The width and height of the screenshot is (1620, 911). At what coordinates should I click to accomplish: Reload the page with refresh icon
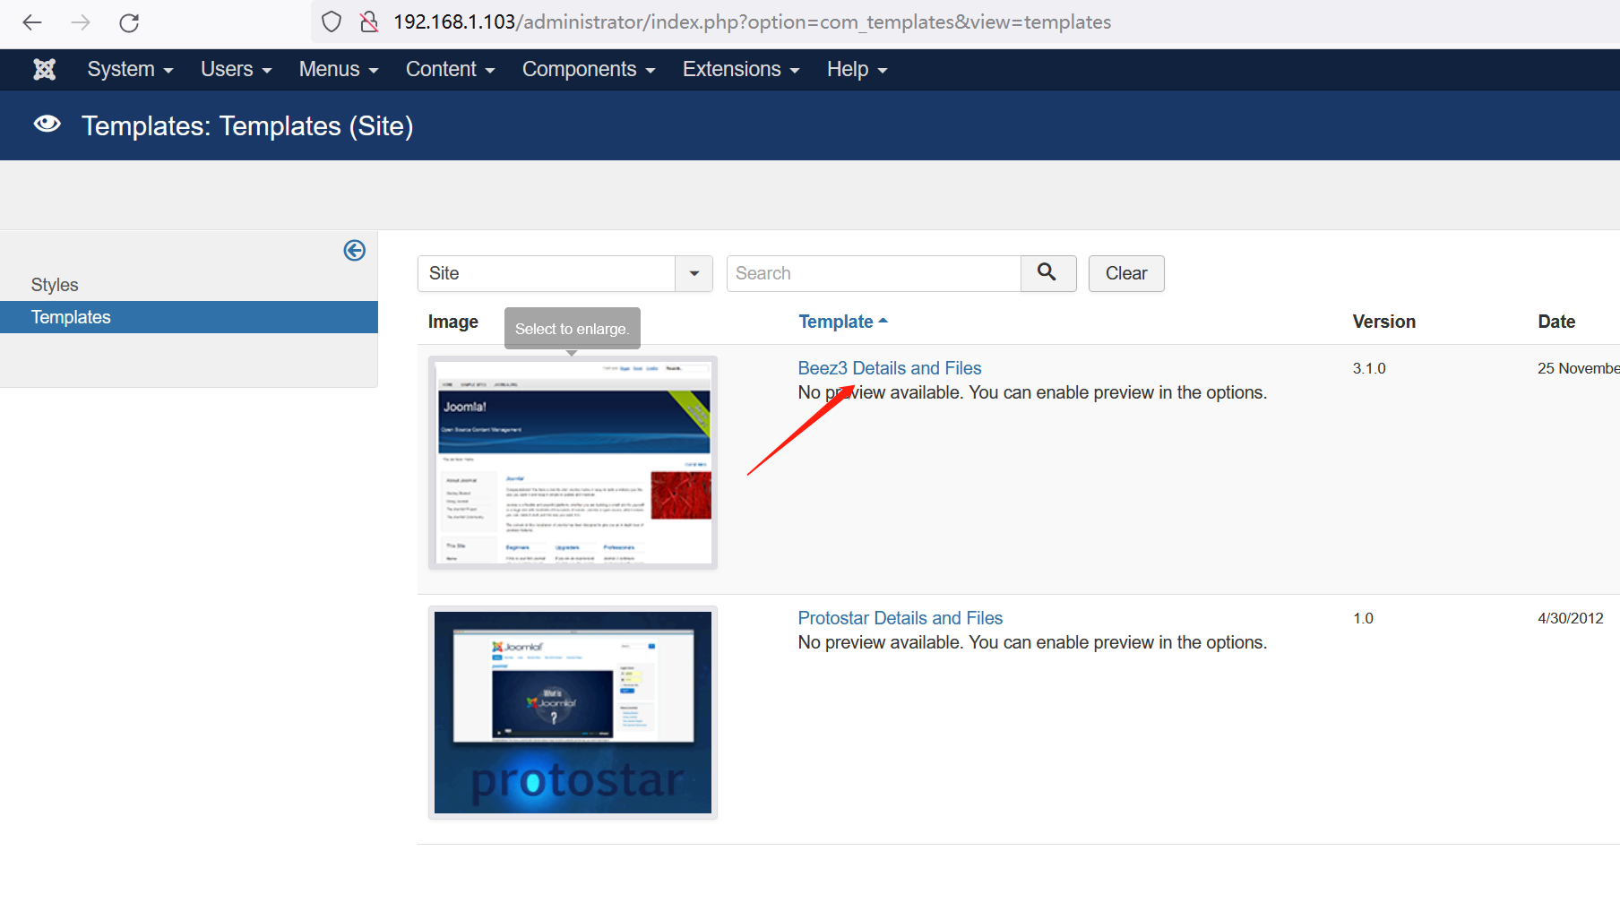129,22
